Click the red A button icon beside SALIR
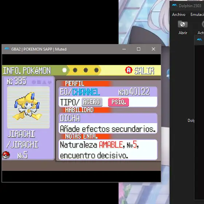Viewport: 204px width, 204px height. pyautogui.click(x=129, y=70)
